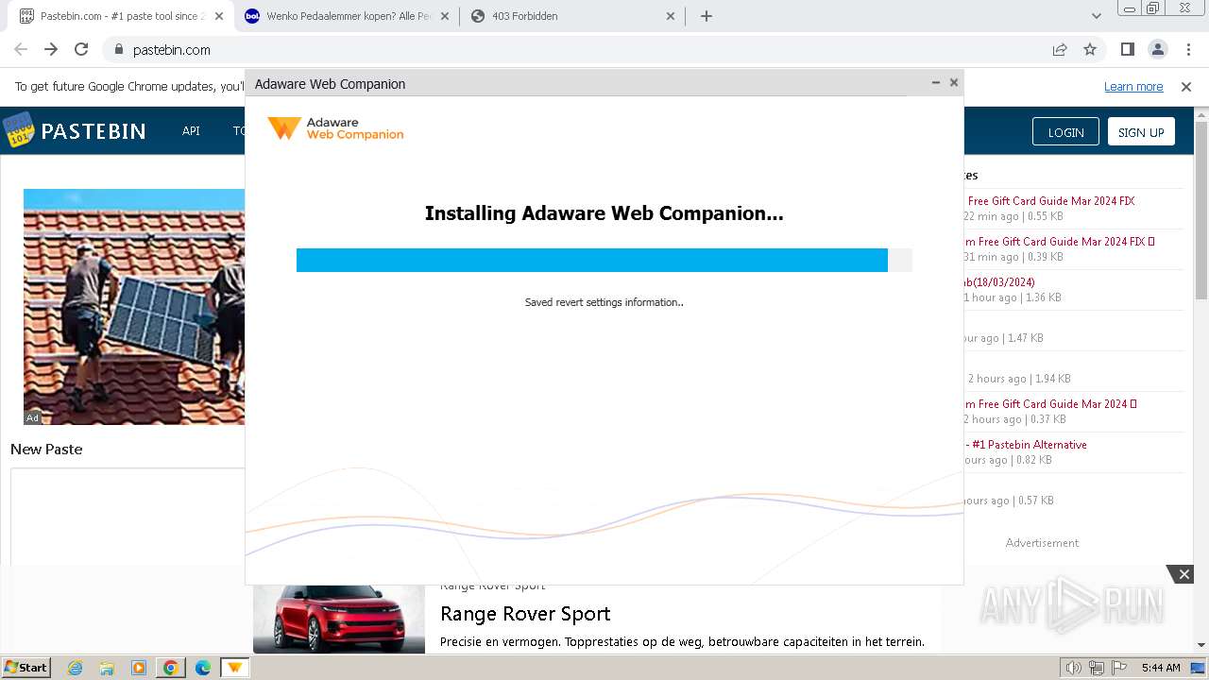1209x680 pixels.
Task: Close the Pastebin.com tab
Action: pos(219,16)
